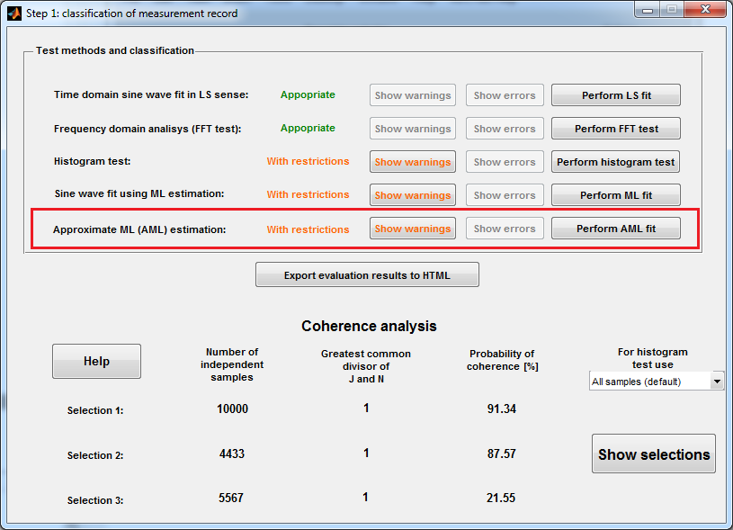733x530 pixels.
Task: Click Approximate ML (AML) estimation label
Action: (x=139, y=229)
